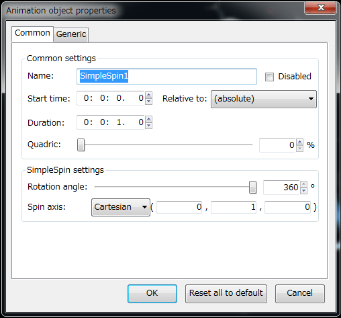Increase Quadric percentage using the up arrow

coord(300,142)
